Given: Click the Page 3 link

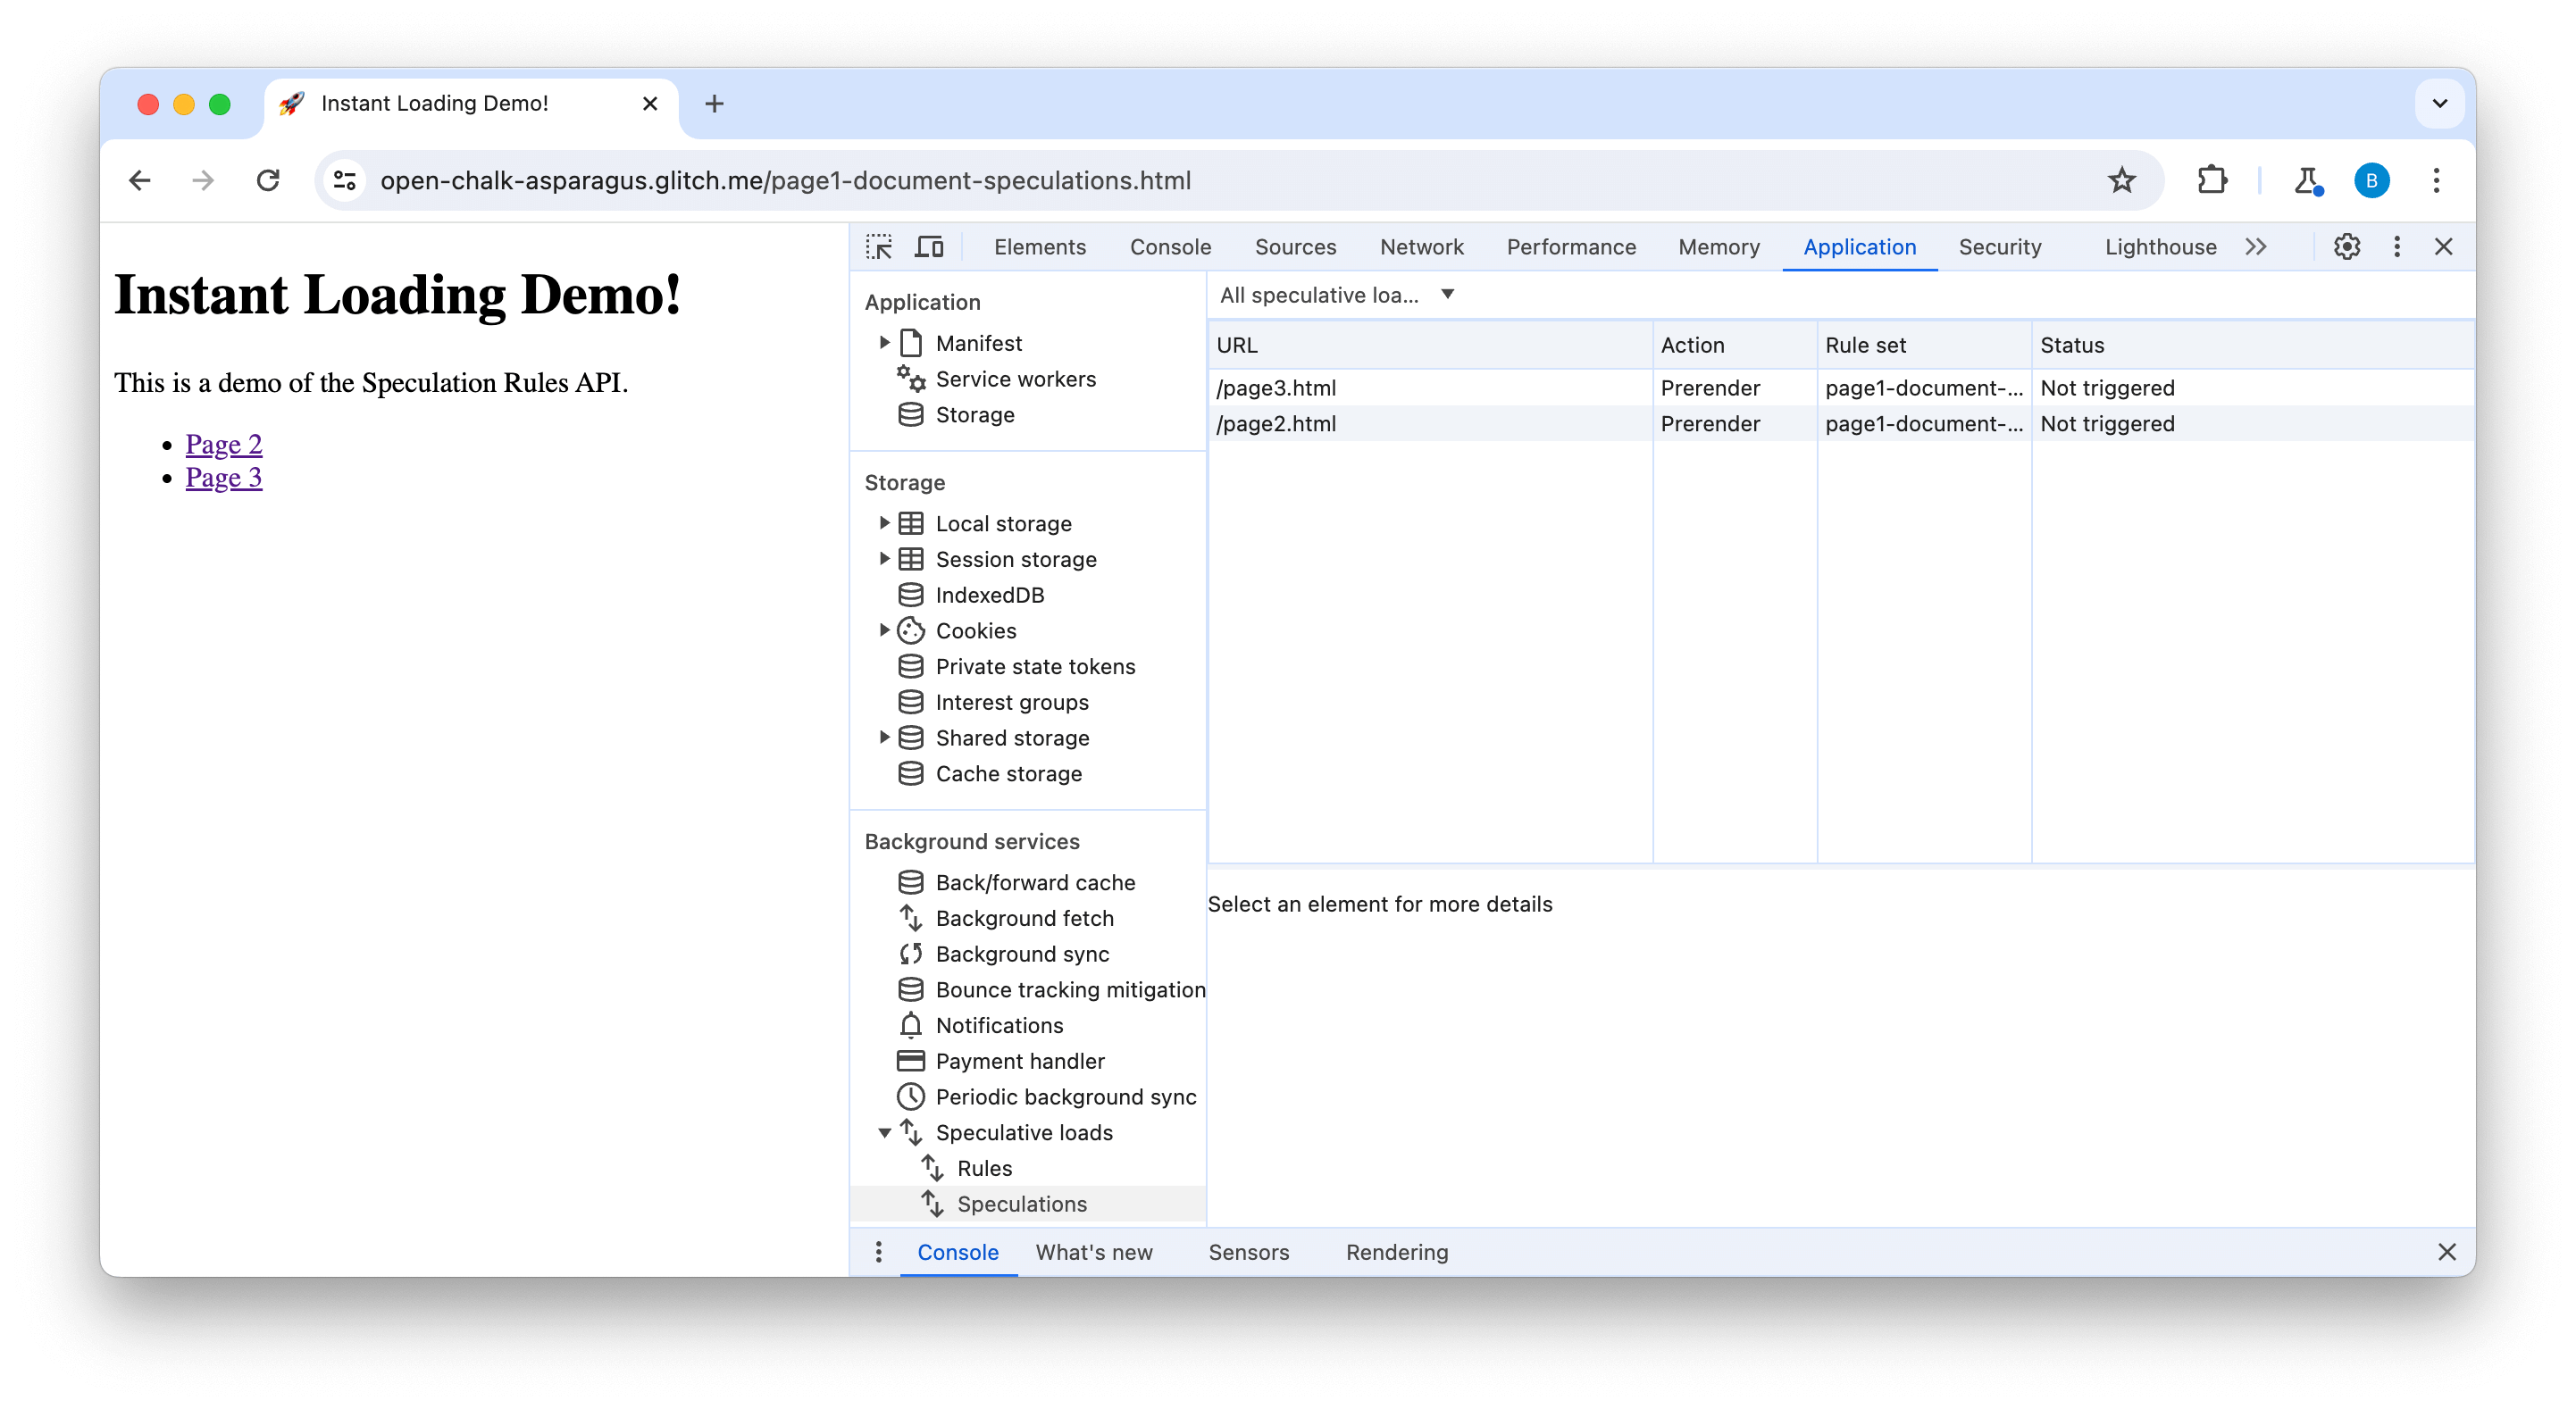Looking at the screenshot, I should [x=224, y=477].
